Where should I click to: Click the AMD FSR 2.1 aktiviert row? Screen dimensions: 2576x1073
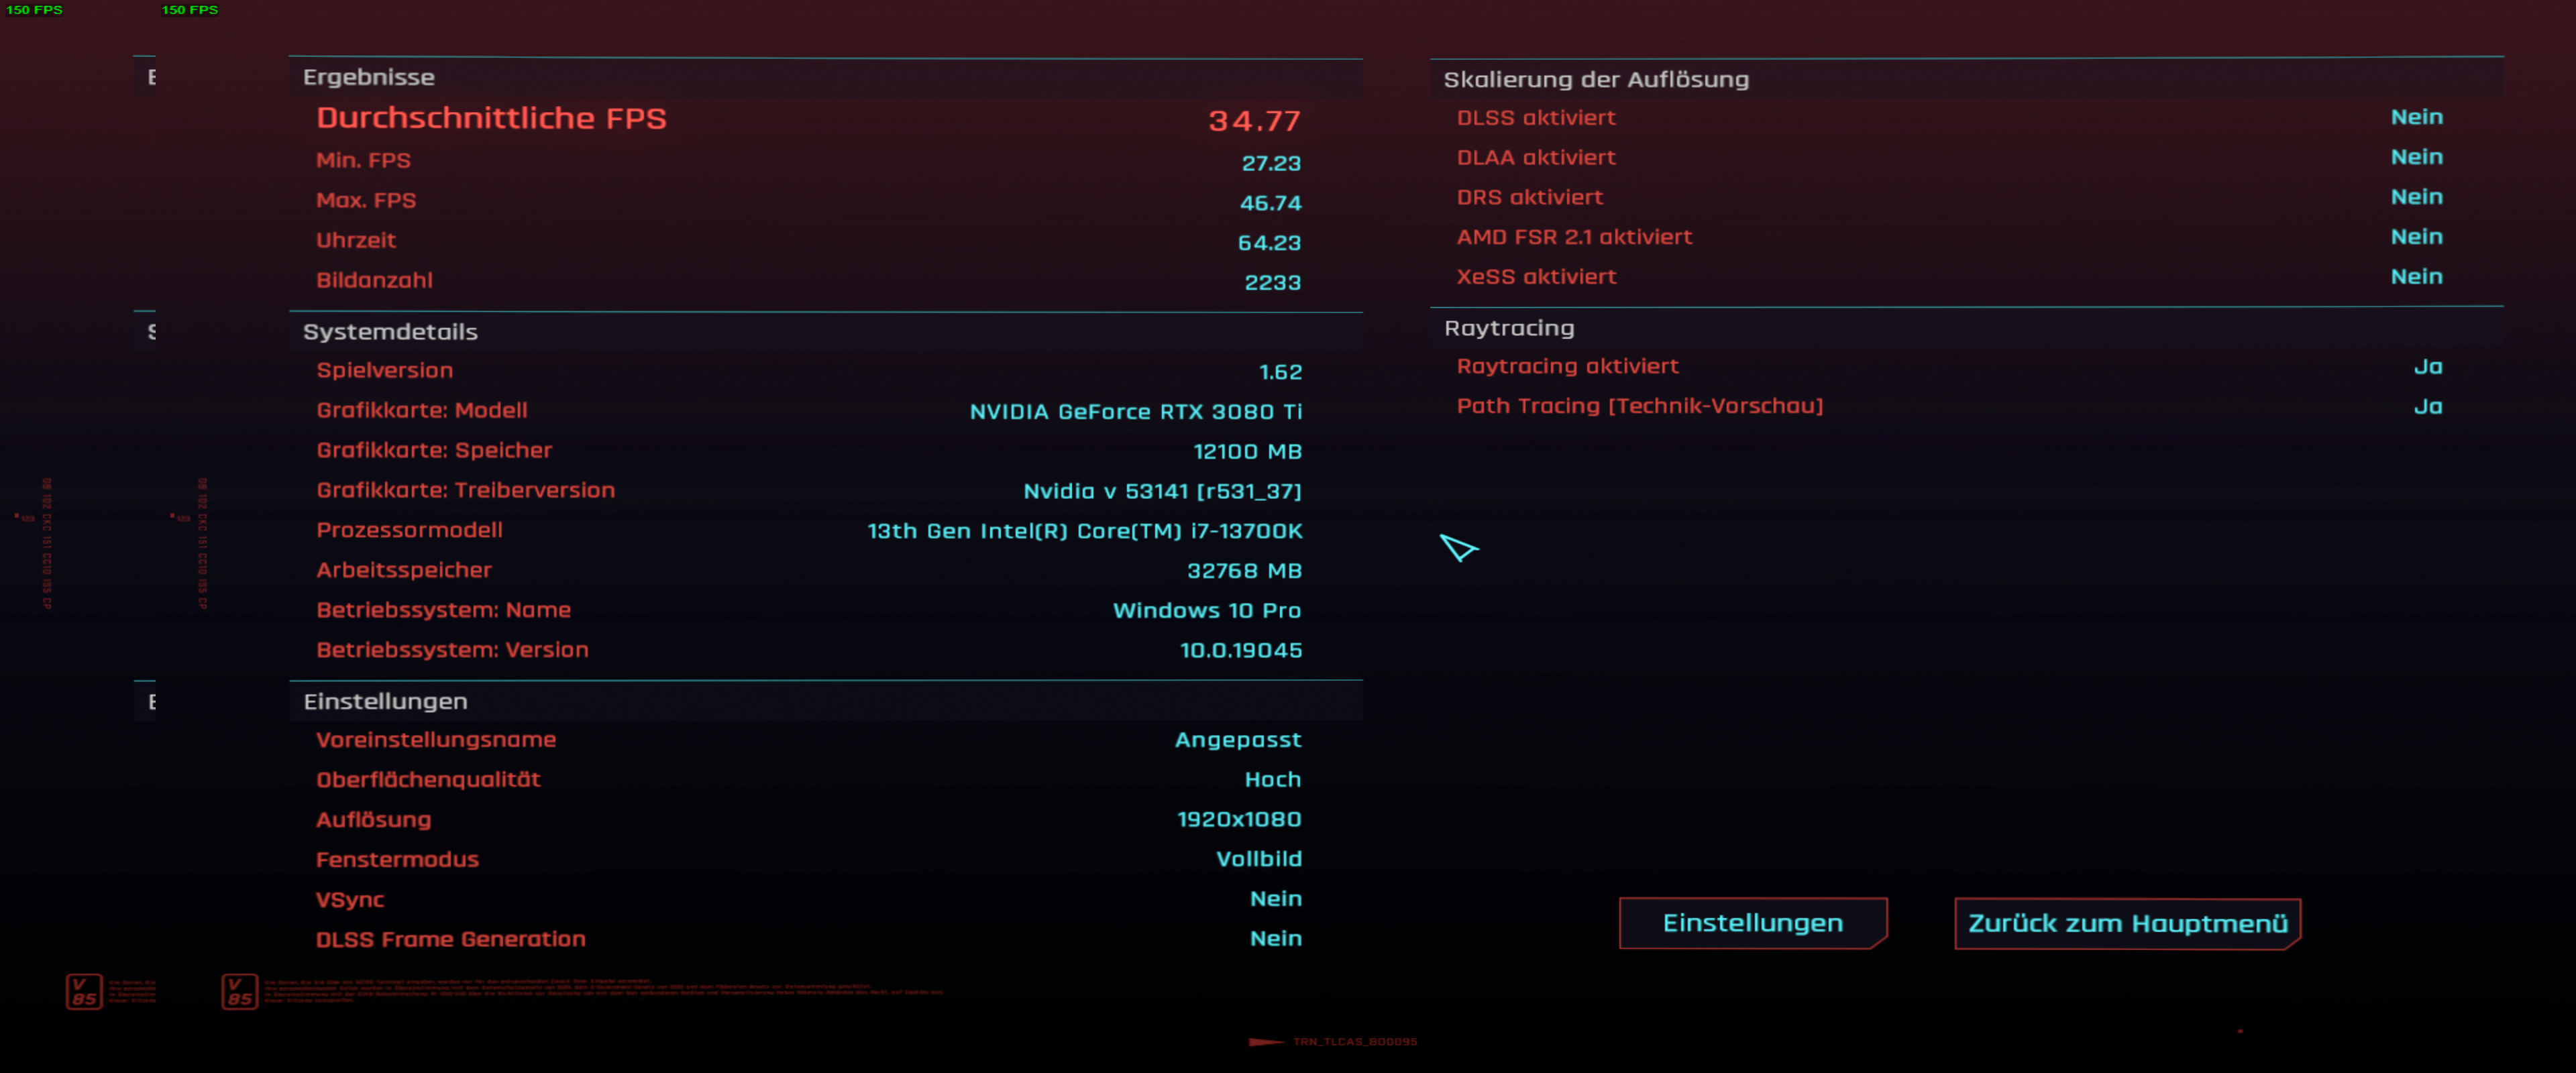(1574, 237)
